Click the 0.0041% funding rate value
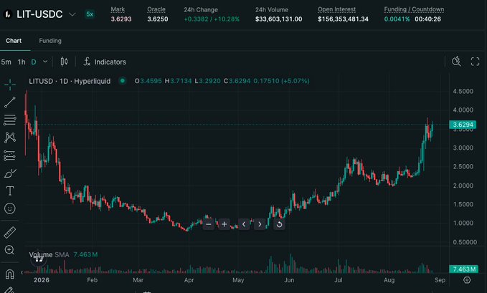The width and height of the screenshot is (487, 293). point(397,19)
